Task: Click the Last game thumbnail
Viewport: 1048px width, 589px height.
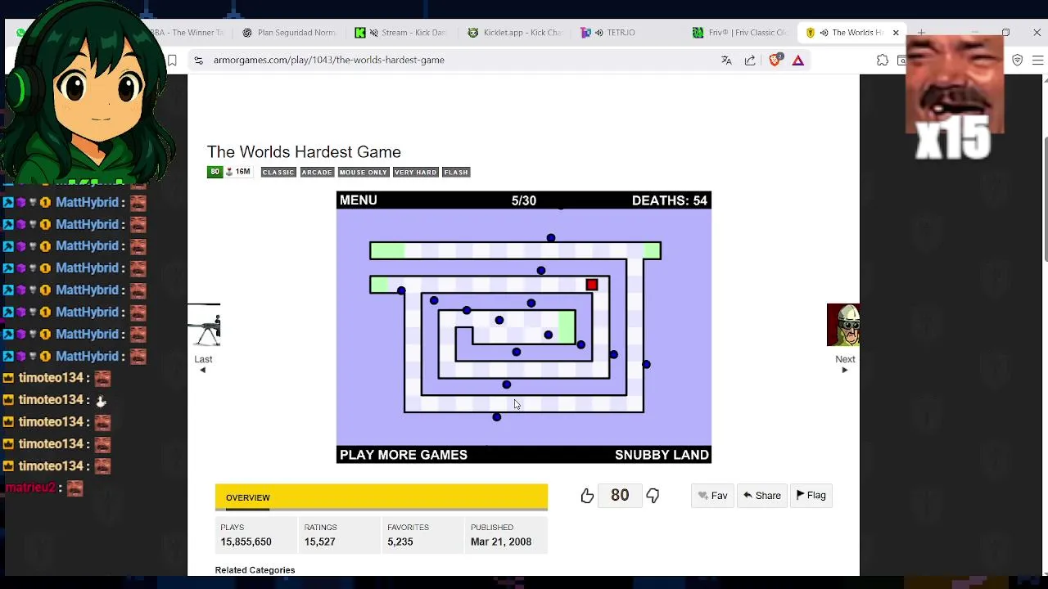Action: pos(204,326)
